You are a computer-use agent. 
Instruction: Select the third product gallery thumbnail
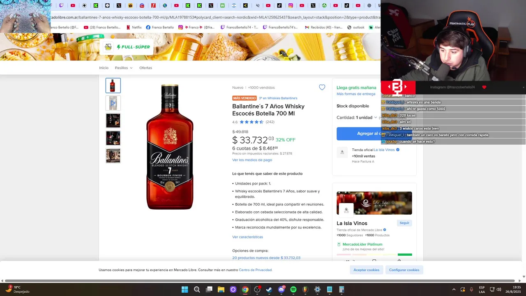pyautogui.click(x=113, y=121)
